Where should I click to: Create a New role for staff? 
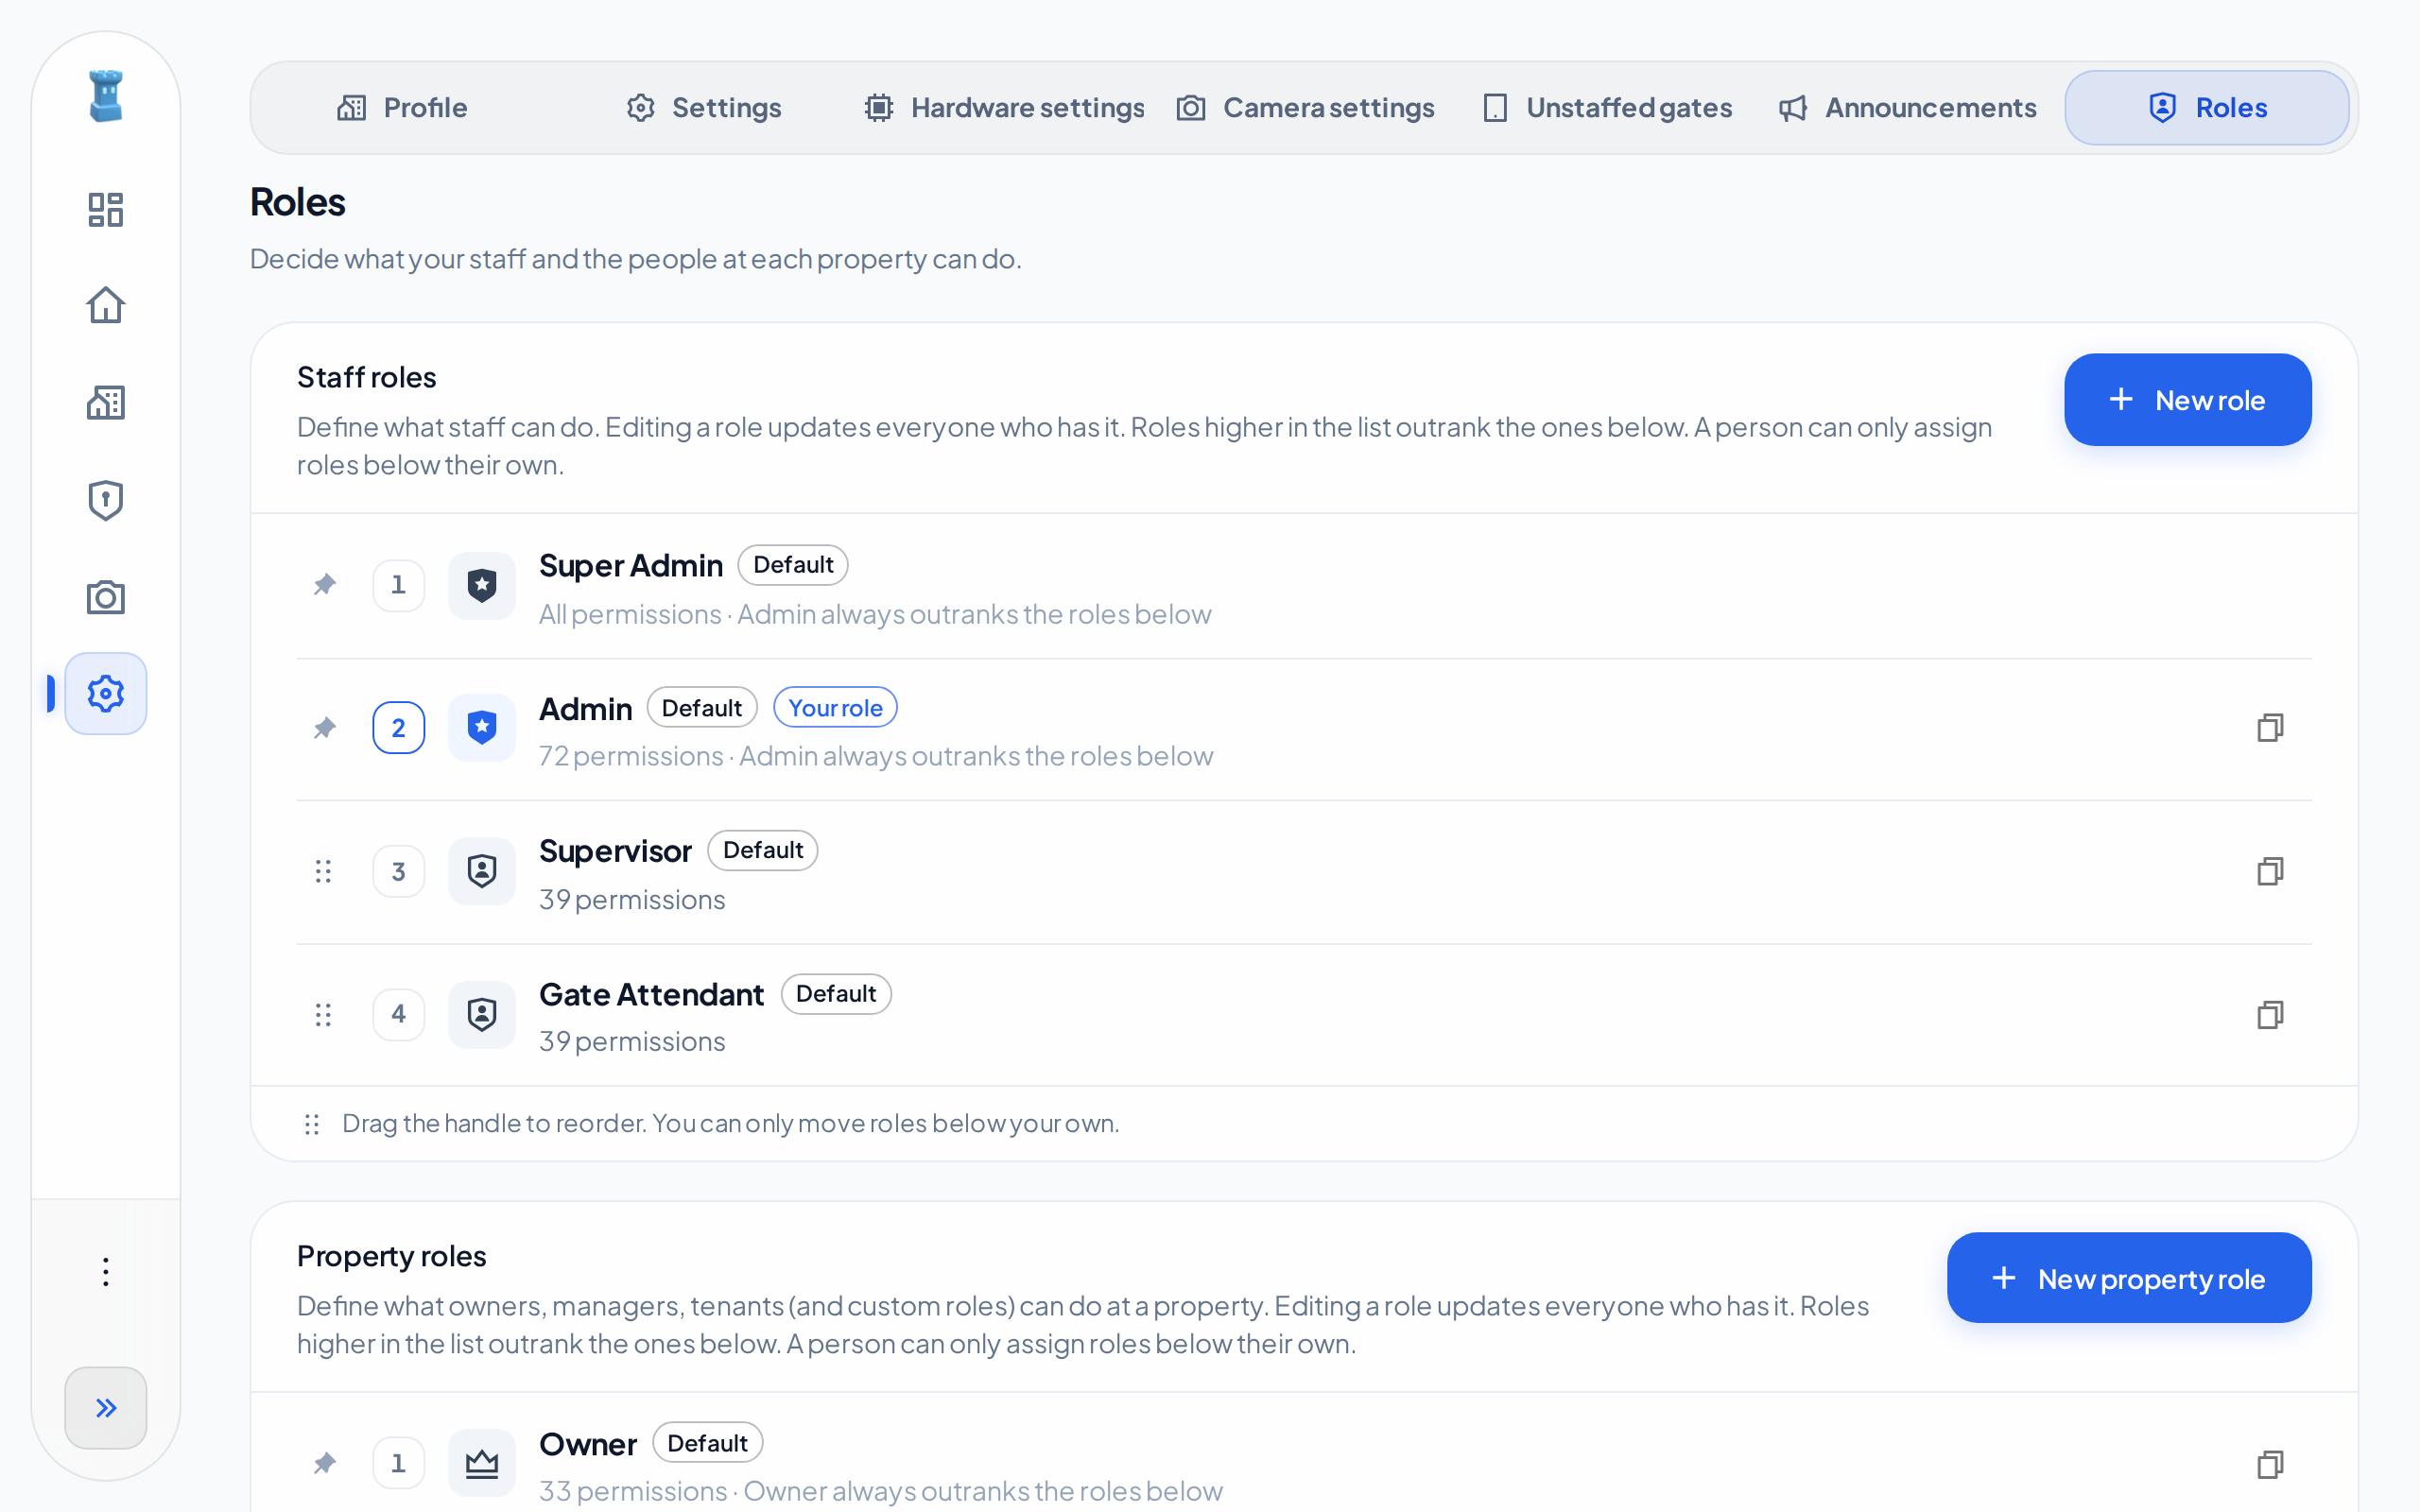tap(2187, 400)
